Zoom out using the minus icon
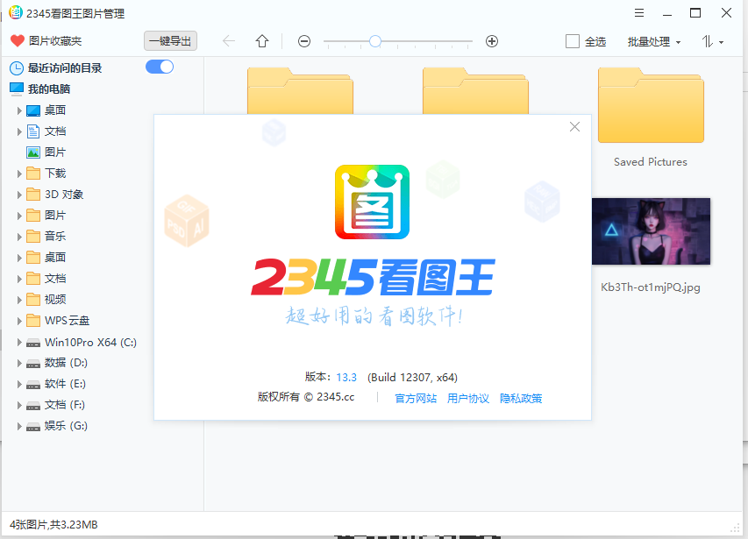 point(303,41)
